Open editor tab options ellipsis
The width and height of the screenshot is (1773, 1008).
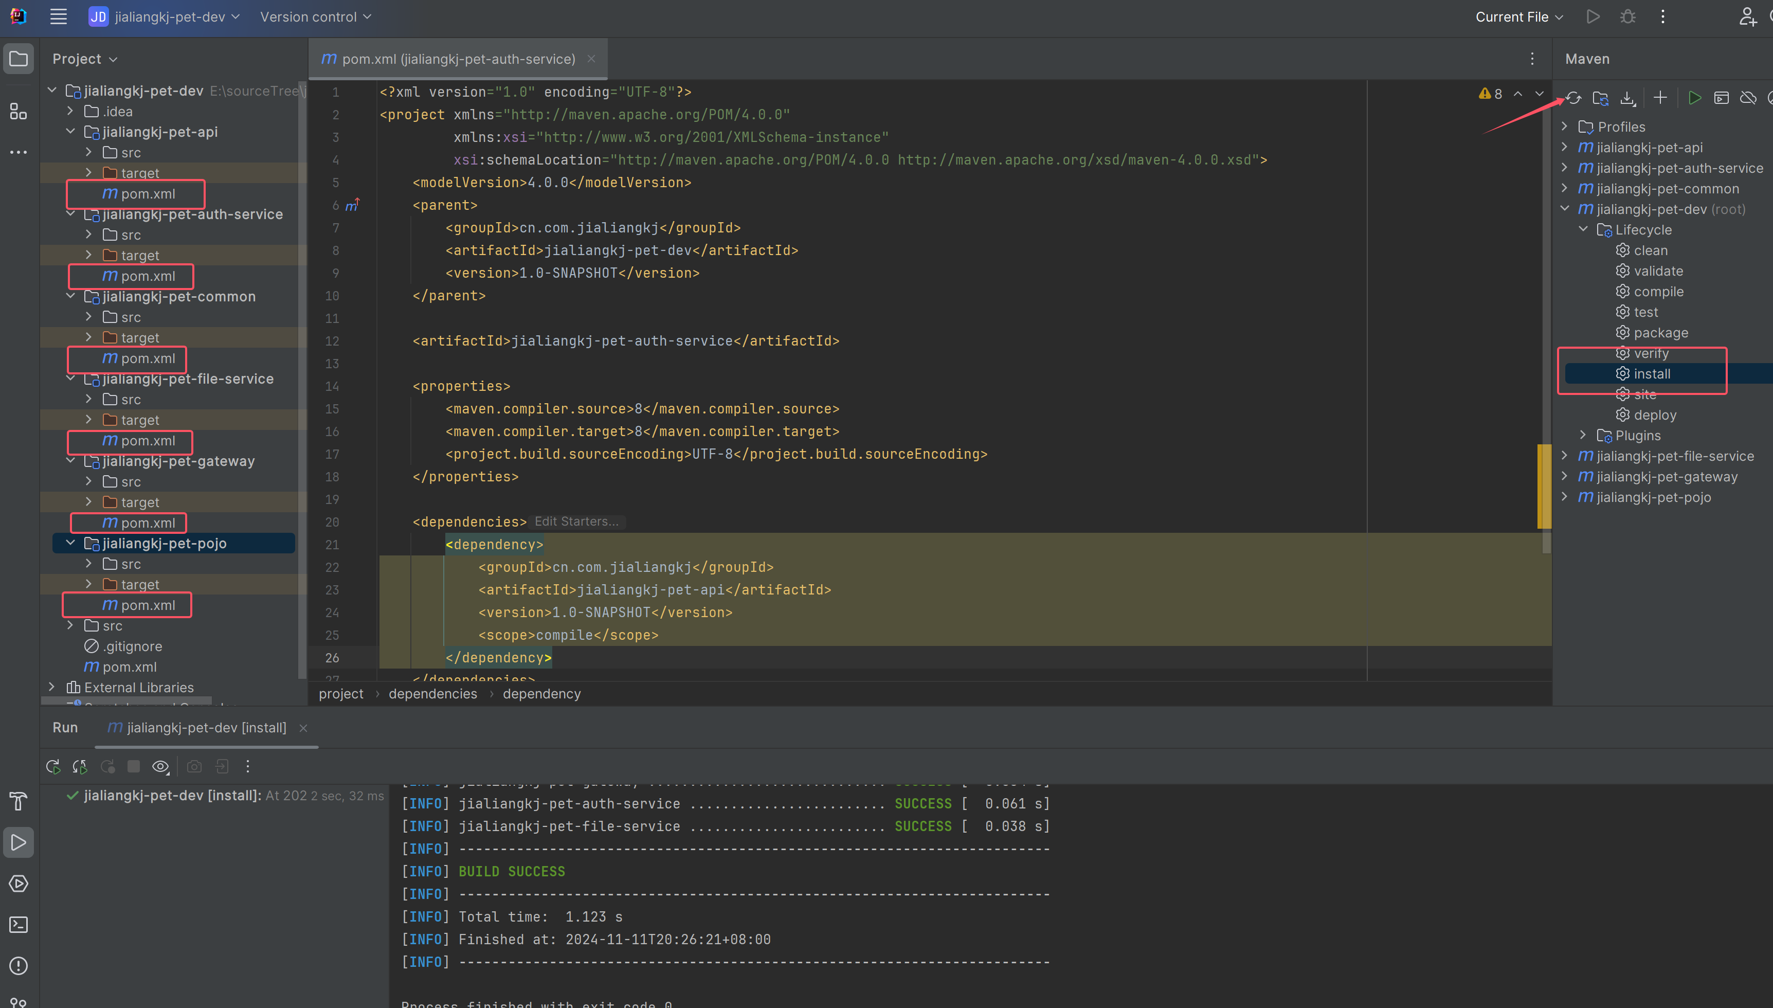pos(1532,59)
